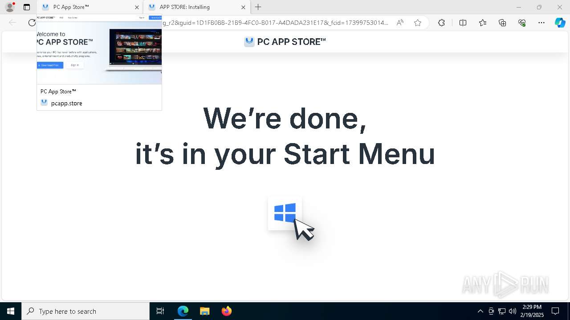The width and height of the screenshot is (570, 320).
Task: Open volume control speaker icon
Action: pyautogui.click(x=513, y=311)
